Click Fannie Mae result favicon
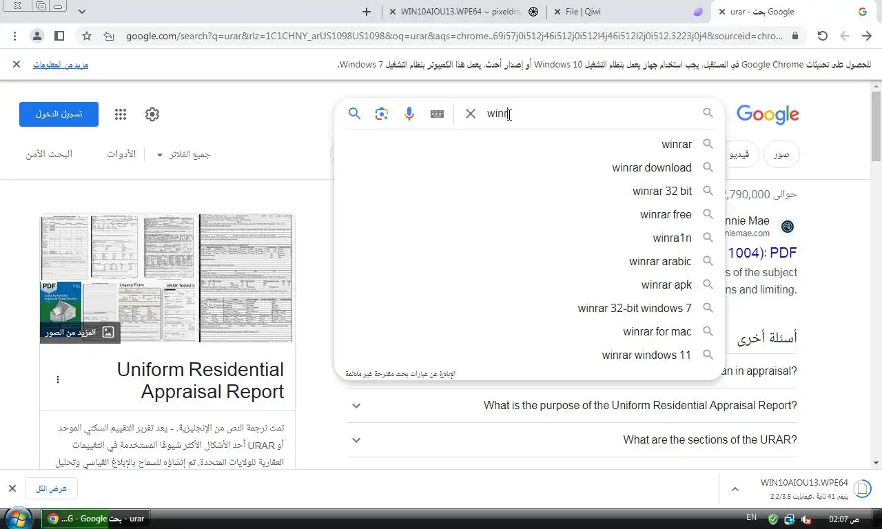Screen dimensions: 882x529 (x=788, y=227)
